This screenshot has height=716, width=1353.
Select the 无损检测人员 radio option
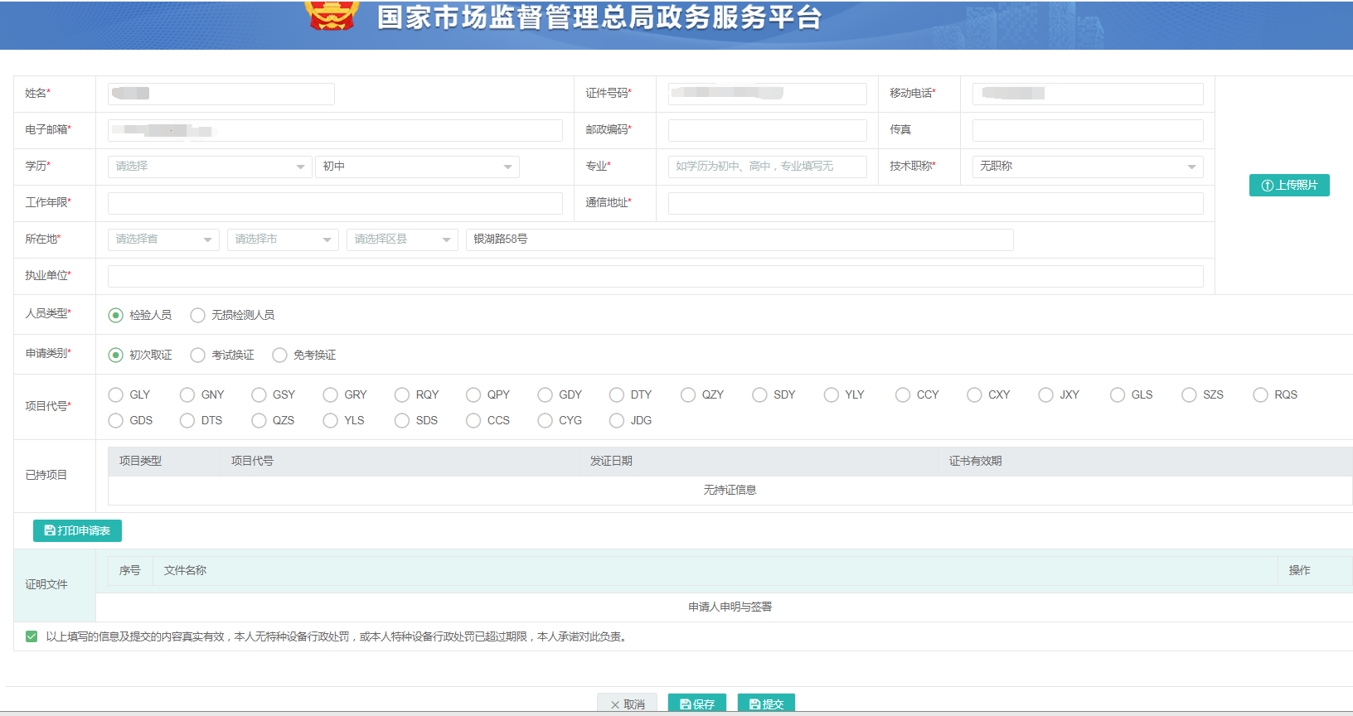(198, 315)
